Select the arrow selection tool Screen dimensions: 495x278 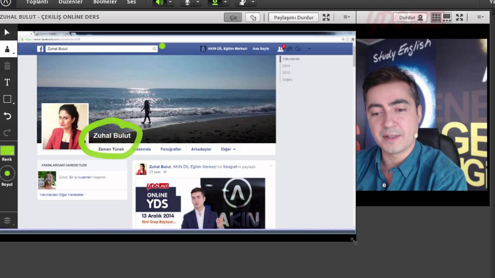pos(7,32)
